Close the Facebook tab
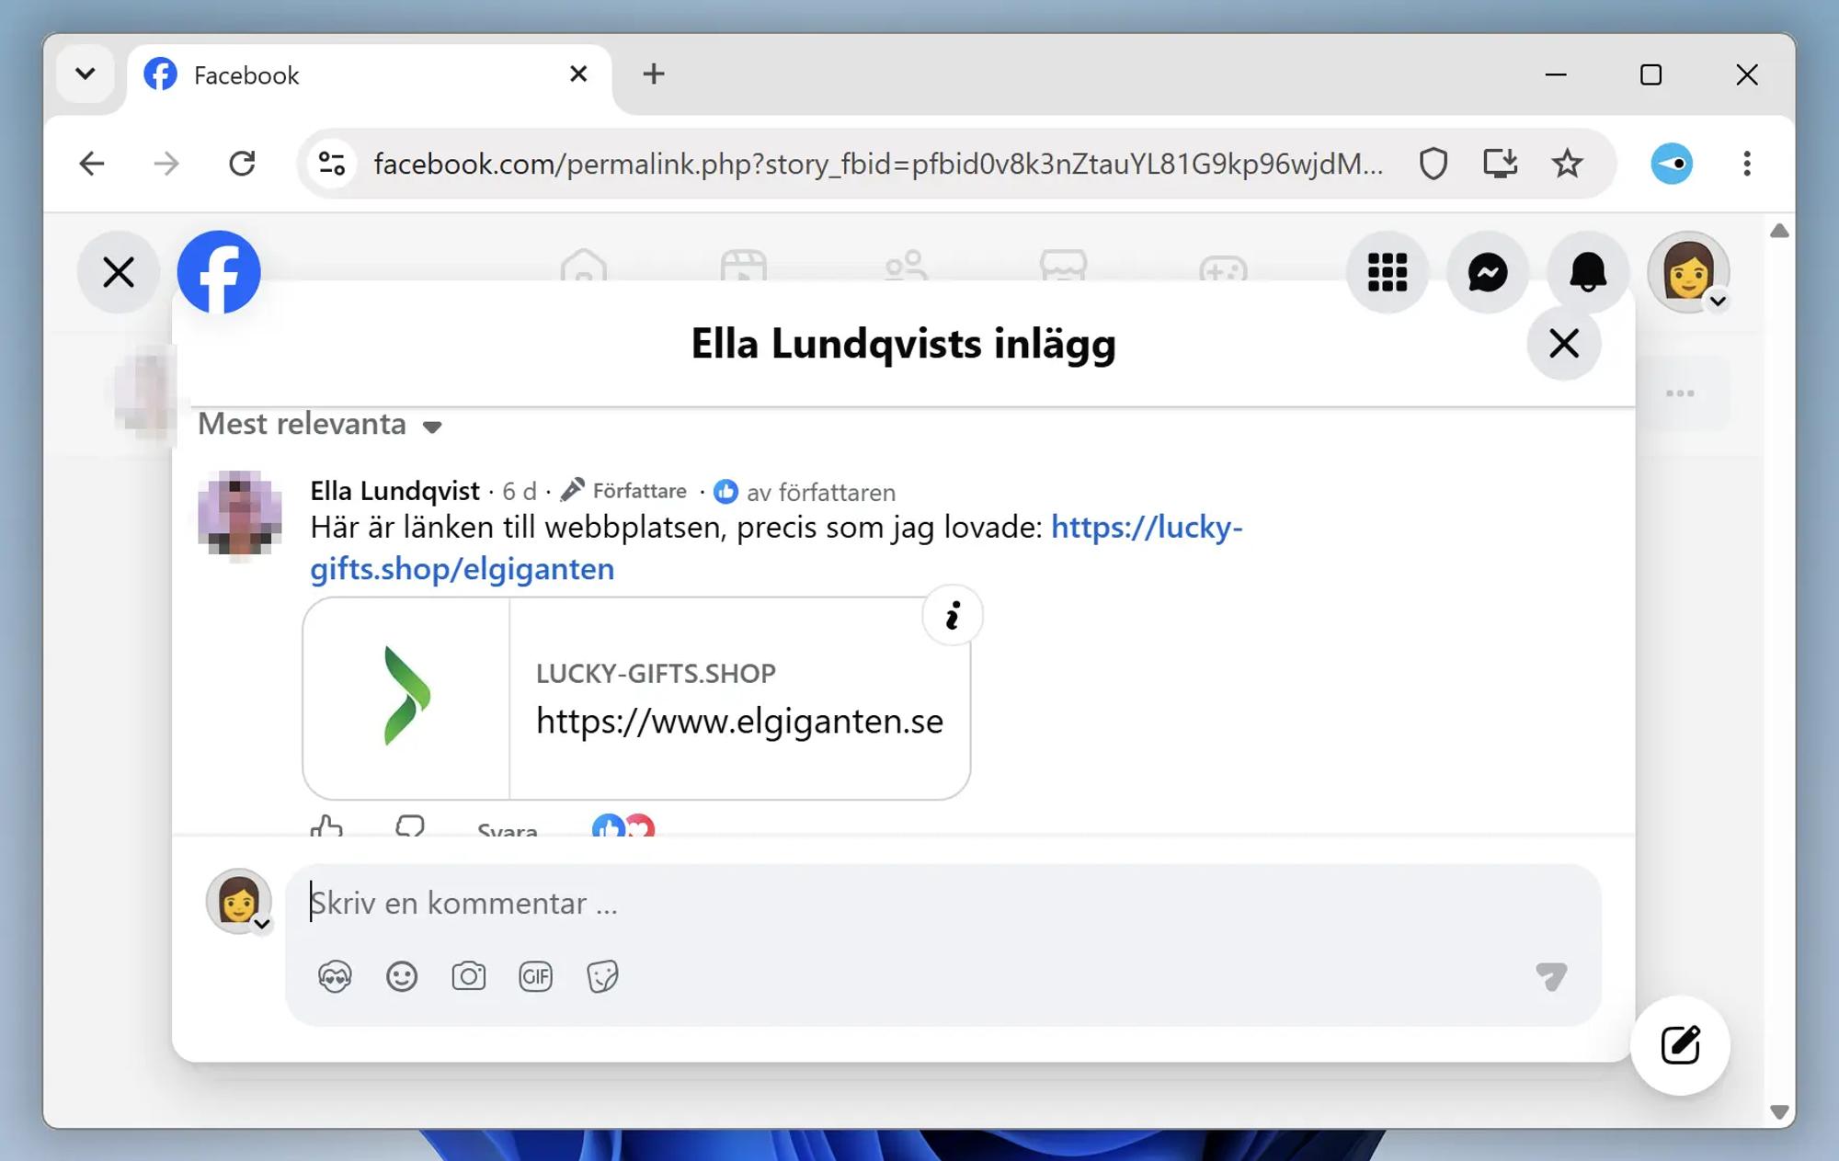The image size is (1839, 1161). [x=578, y=74]
